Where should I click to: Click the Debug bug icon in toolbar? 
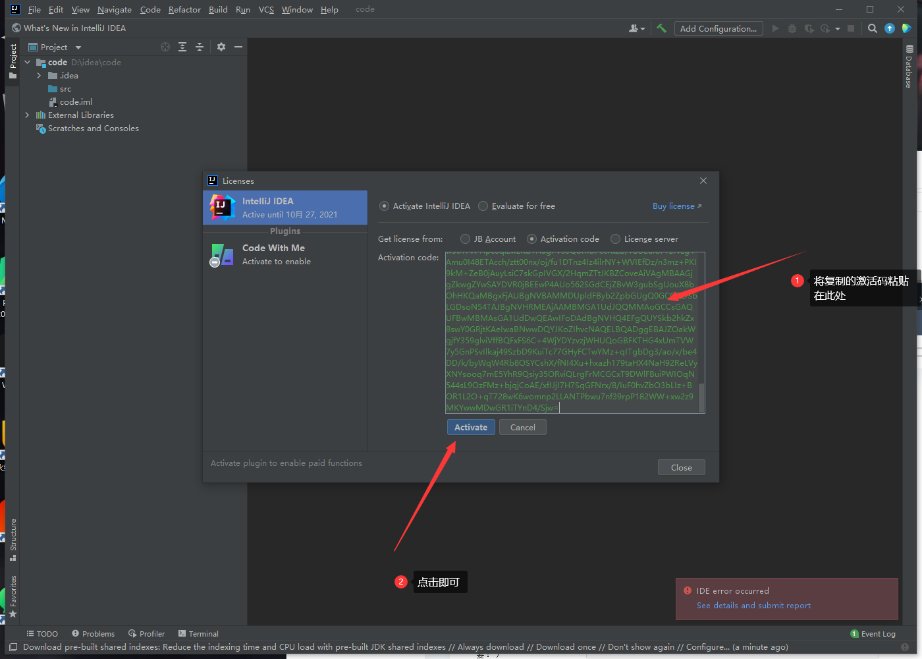[x=792, y=28]
